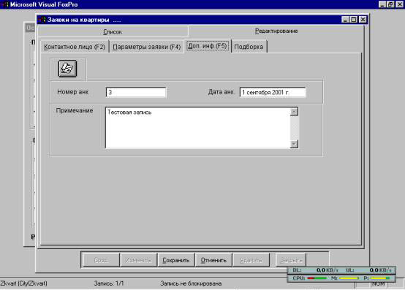Click the scroll down arrow in Примечание box
The image size is (405, 290).
click(x=294, y=144)
